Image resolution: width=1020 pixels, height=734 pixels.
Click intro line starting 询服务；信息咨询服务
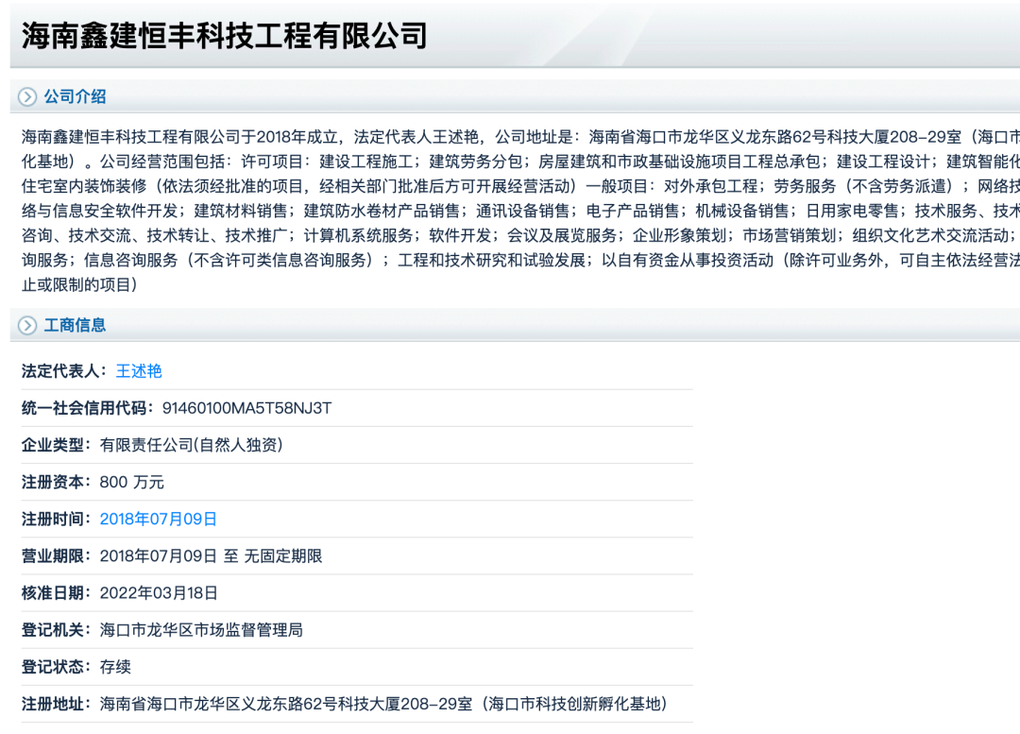pyautogui.click(x=520, y=261)
